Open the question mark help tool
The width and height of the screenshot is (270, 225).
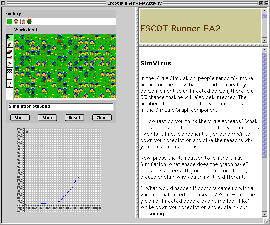pos(9,84)
